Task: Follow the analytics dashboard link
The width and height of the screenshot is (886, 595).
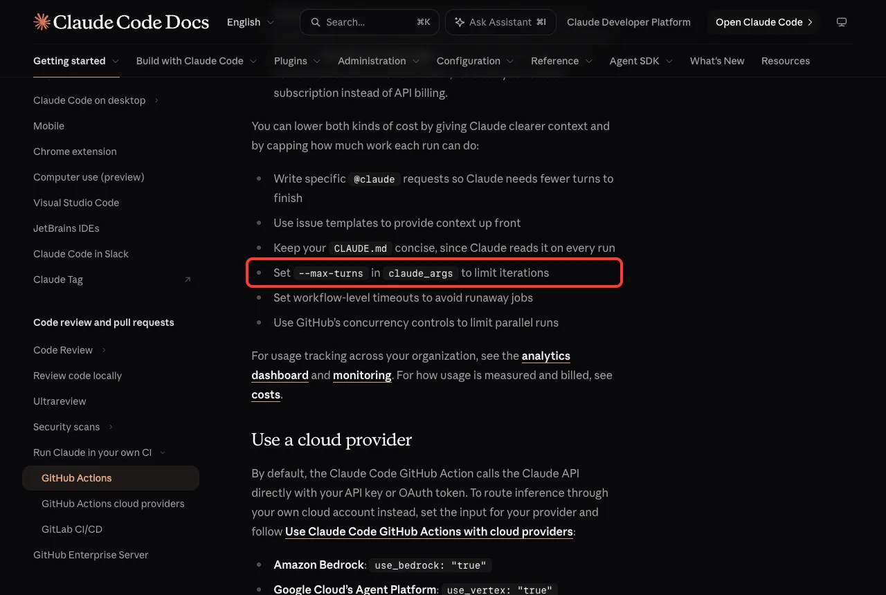Action: coord(411,365)
